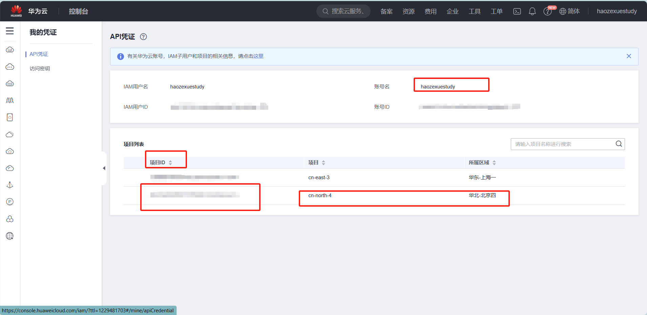Open the cloud with play triangle icon

point(10,168)
